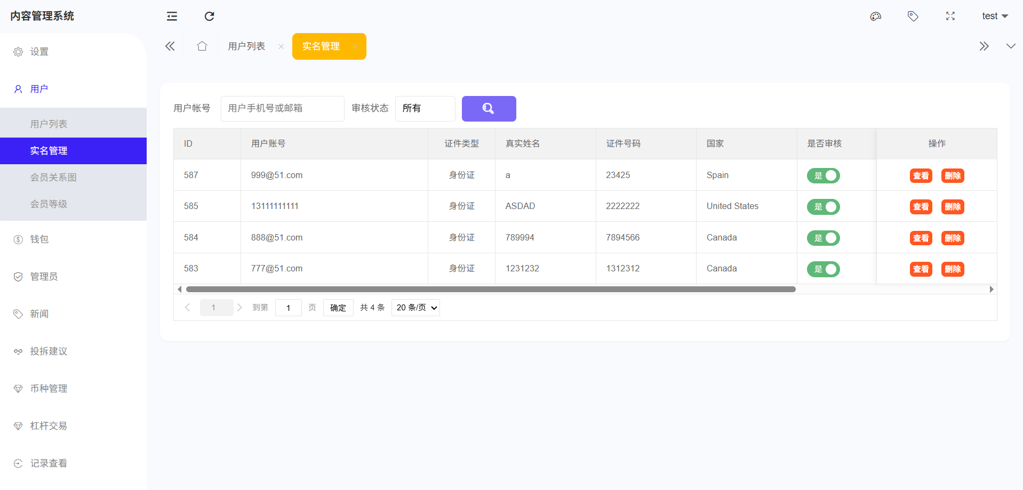
Task: Go to home tab icon
Action: [x=202, y=46]
